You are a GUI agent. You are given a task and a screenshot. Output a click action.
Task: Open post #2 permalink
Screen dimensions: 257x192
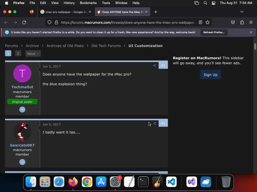tap(163, 123)
